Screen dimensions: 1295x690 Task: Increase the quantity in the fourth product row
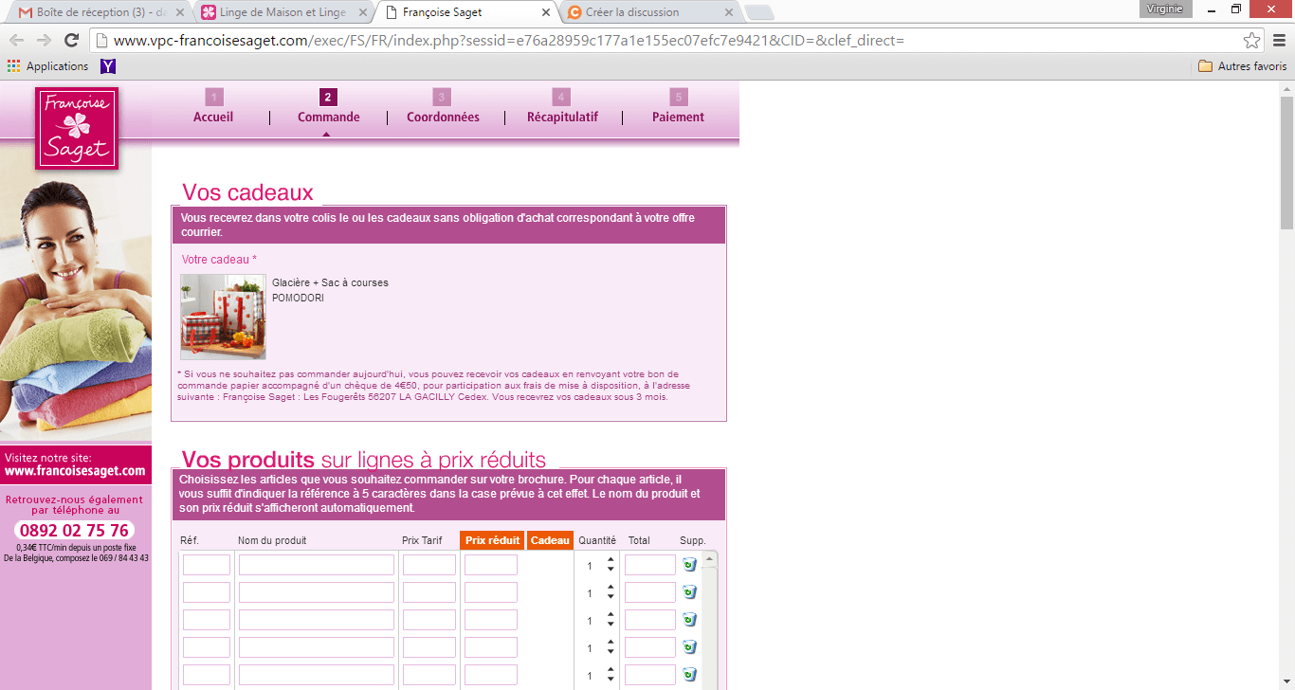tap(611, 642)
